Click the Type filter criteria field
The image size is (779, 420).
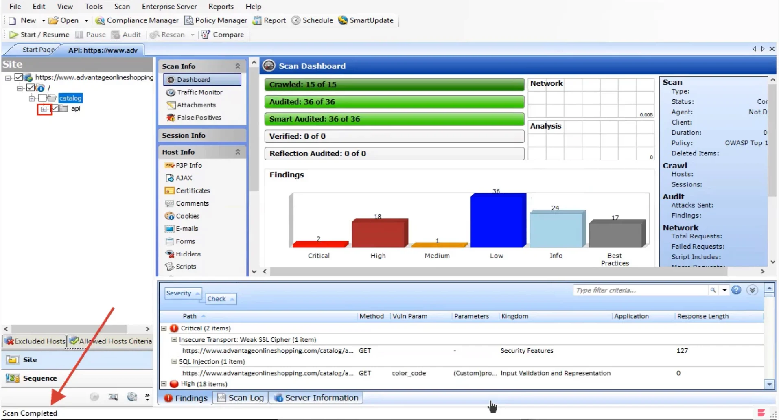tap(641, 290)
